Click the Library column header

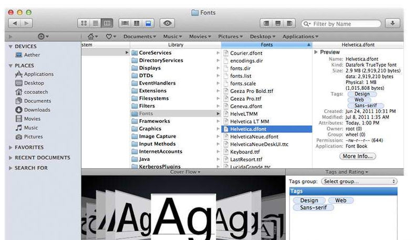point(176,45)
